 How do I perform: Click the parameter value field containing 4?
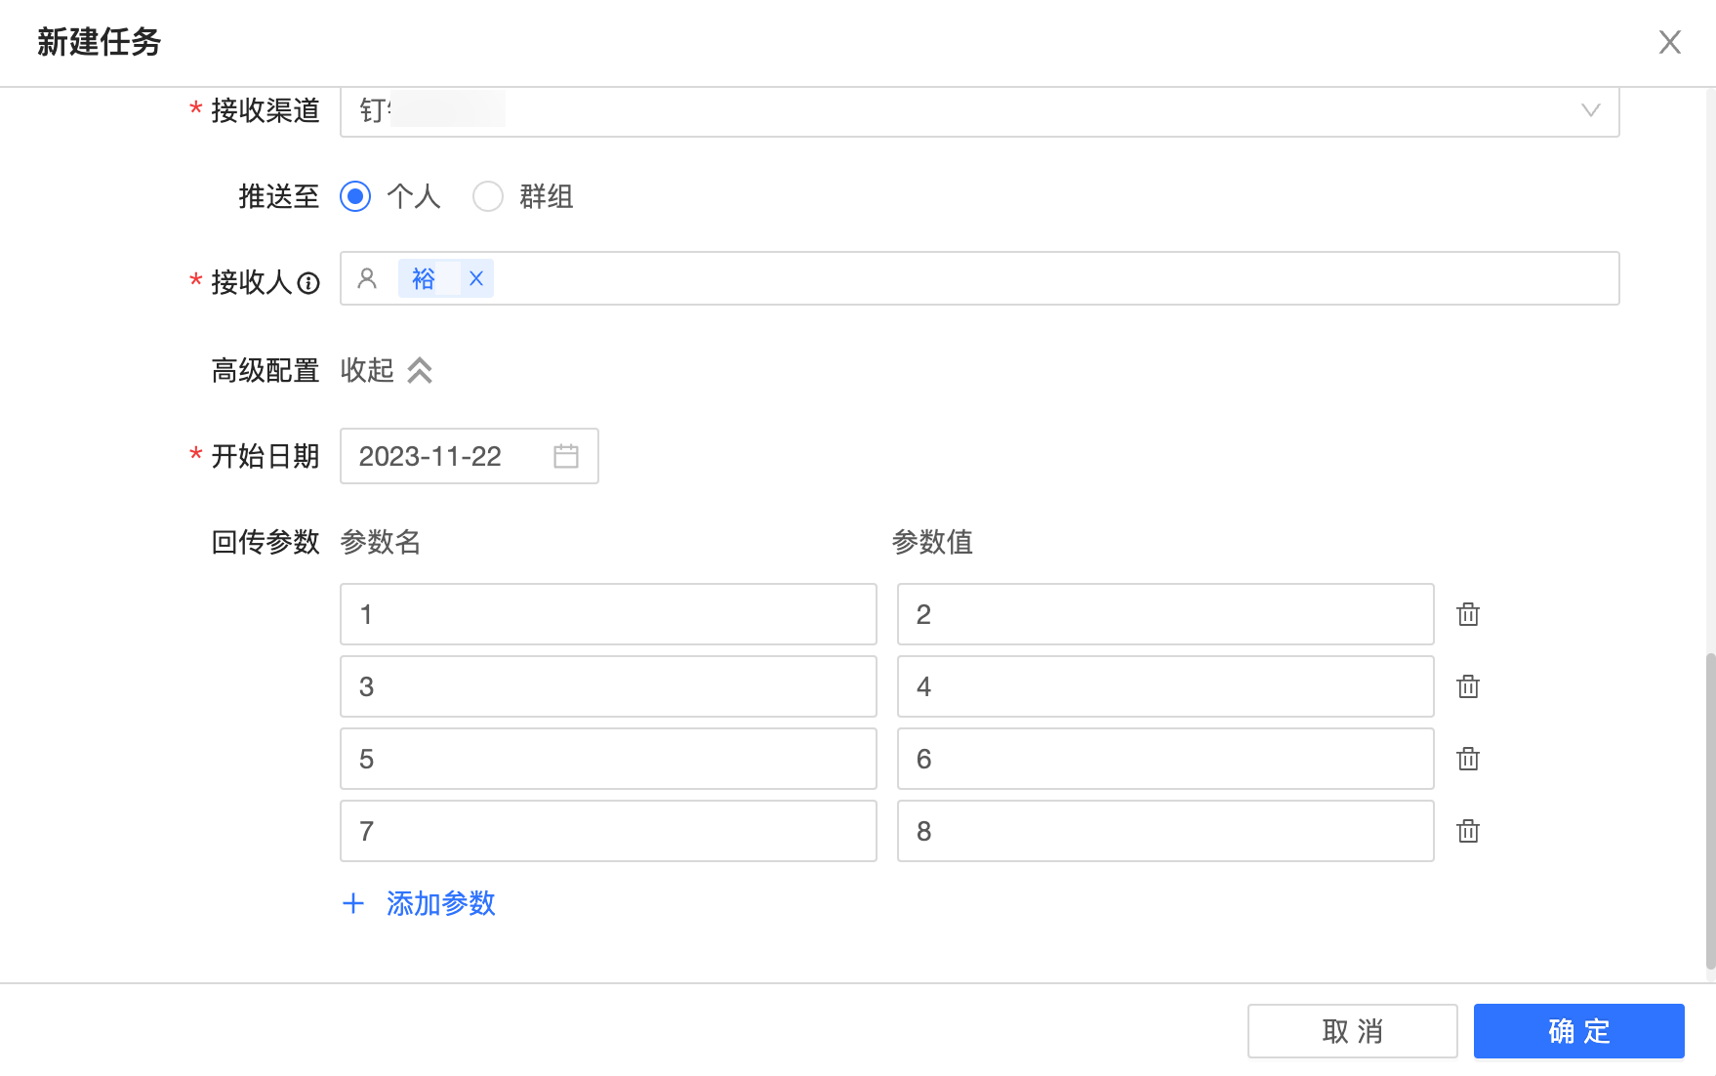[x=1164, y=686]
